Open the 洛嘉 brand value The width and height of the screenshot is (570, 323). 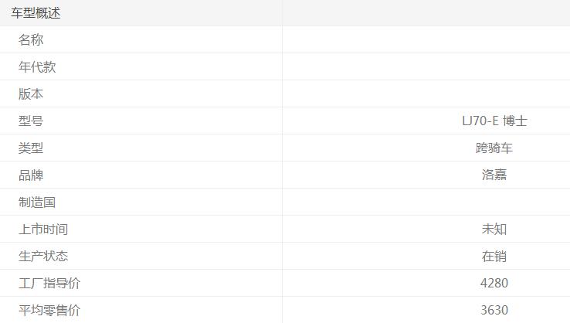pyautogui.click(x=494, y=175)
